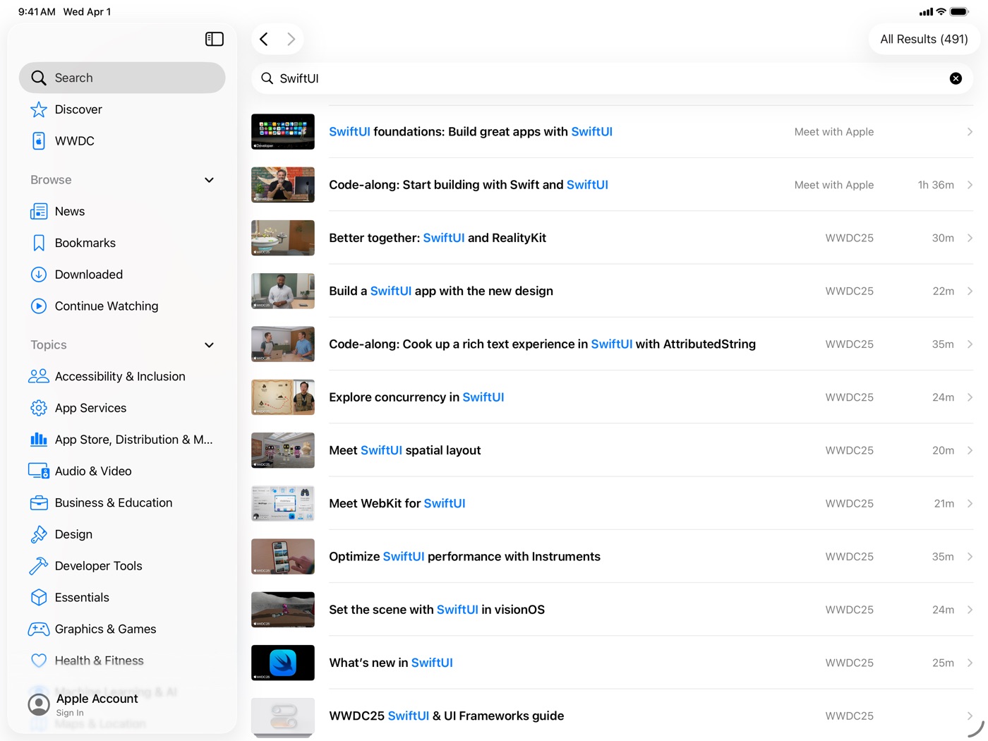The width and height of the screenshot is (988, 741).
Task: Open the All Results (491) filter
Action: [924, 40]
